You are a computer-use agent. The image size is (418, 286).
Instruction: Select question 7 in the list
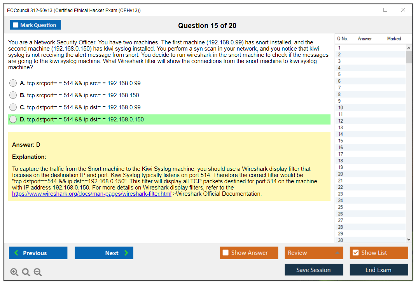pos(371,88)
